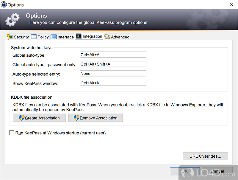Click the Show KeePass window hot key field

[x=113, y=83]
